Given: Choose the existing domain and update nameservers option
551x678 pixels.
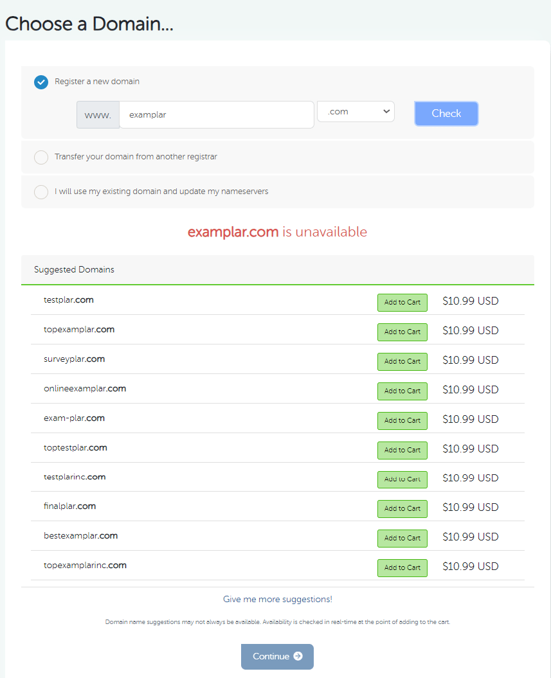Looking at the screenshot, I should coord(41,192).
